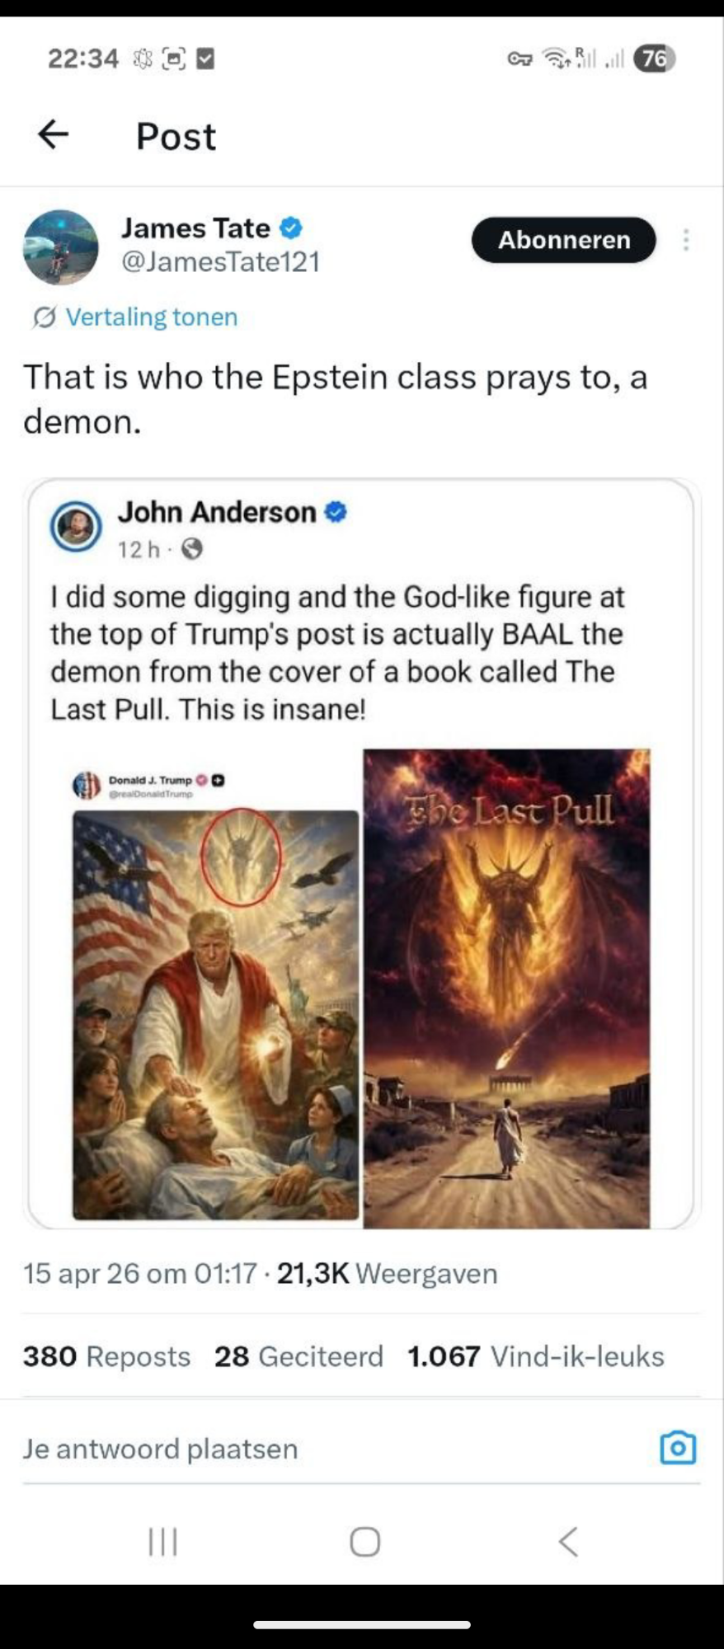Tap the blue verified badge beside James Tate
Viewport: 724px width, 1649px height.
(x=292, y=228)
